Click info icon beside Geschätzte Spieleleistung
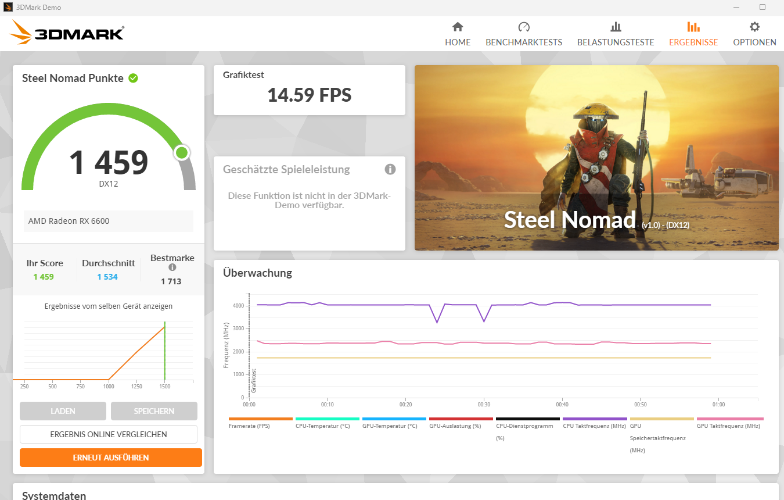The width and height of the screenshot is (784, 500). [390, 169]
